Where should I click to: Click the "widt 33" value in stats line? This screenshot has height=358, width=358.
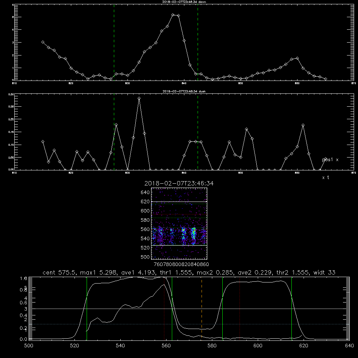click(324, 272)
